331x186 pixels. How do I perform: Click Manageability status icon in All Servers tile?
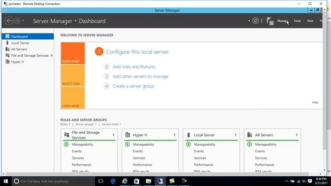click(x=249, y=144)
